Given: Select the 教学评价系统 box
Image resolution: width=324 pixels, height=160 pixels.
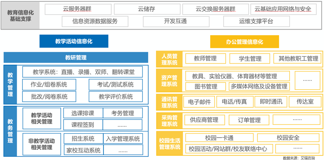Looking at the screenshot, I should pyautogui.click(x=116, y=97).
